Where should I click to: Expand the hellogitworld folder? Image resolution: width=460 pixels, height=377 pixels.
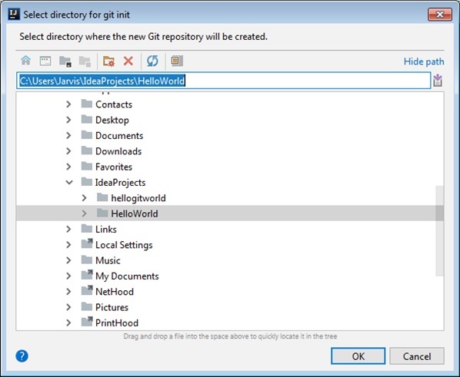tap(84, 198)
